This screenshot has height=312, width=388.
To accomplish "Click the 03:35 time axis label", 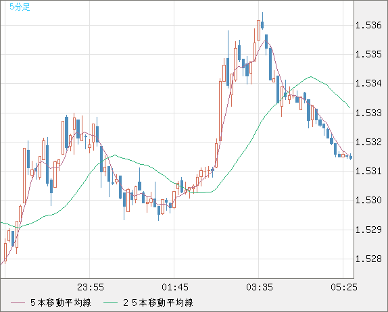I will [260, 287].
